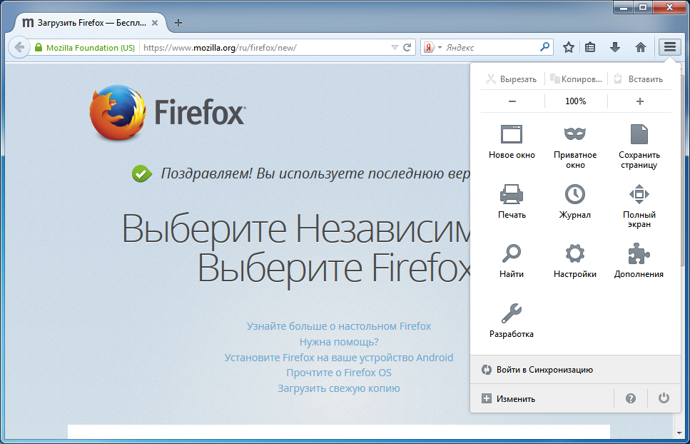Show bookmarks list icon

pos(590,47)
